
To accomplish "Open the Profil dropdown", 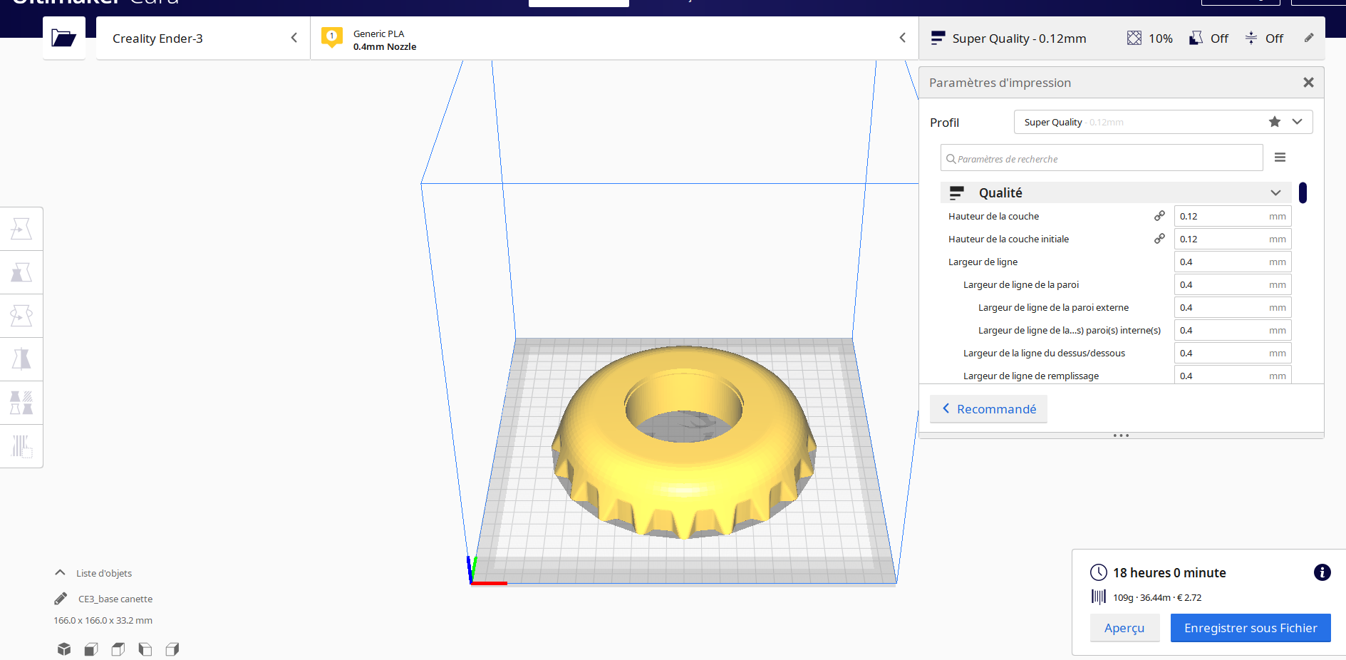I will (1297, 122).
